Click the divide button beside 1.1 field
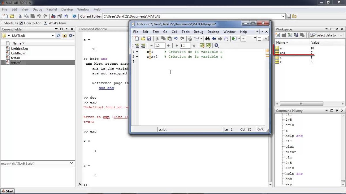Image resolution: width=346 pixels, height=194 pixels. pyautogui.click(x=177, y=45)
